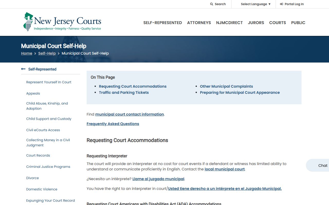The image size is (329, 205).
Task: Open Child Support and Custody link
Action: pyautogui.click(x=49, y=119)
